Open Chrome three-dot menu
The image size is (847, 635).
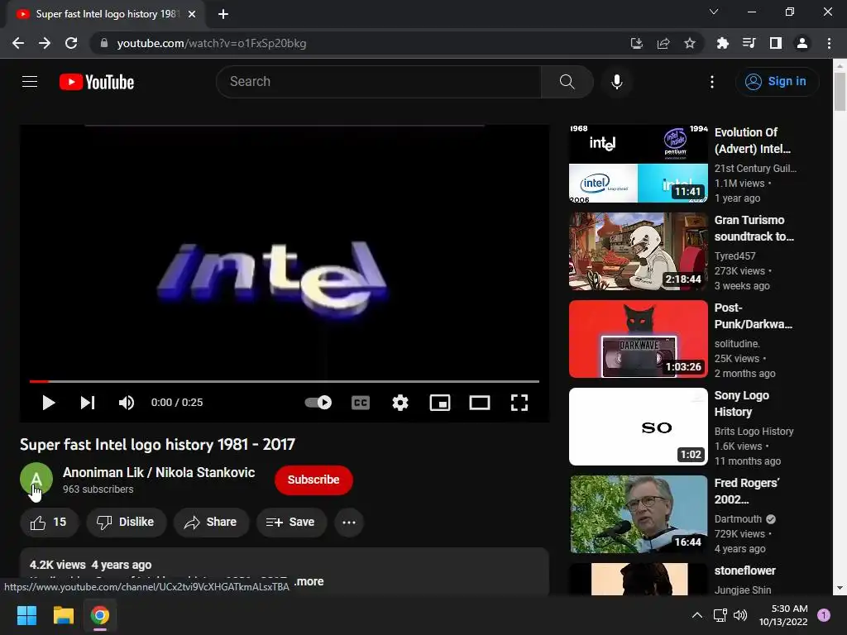(829, 43)
